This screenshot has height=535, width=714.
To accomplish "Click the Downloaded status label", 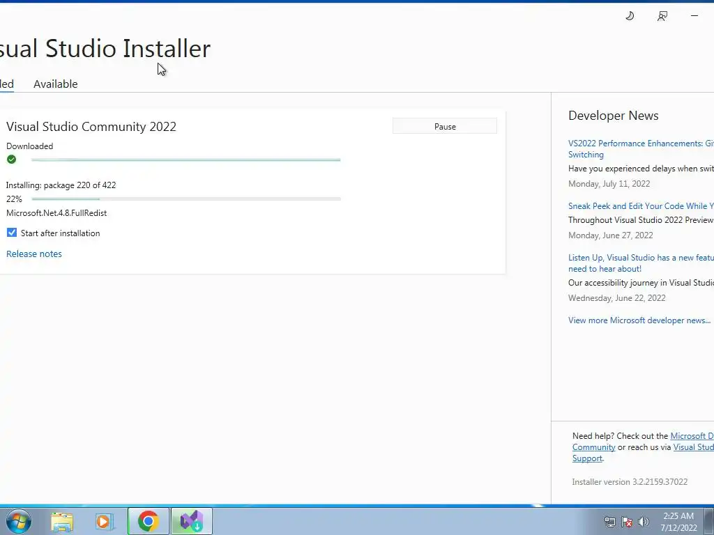I will [x=29, y=146].
